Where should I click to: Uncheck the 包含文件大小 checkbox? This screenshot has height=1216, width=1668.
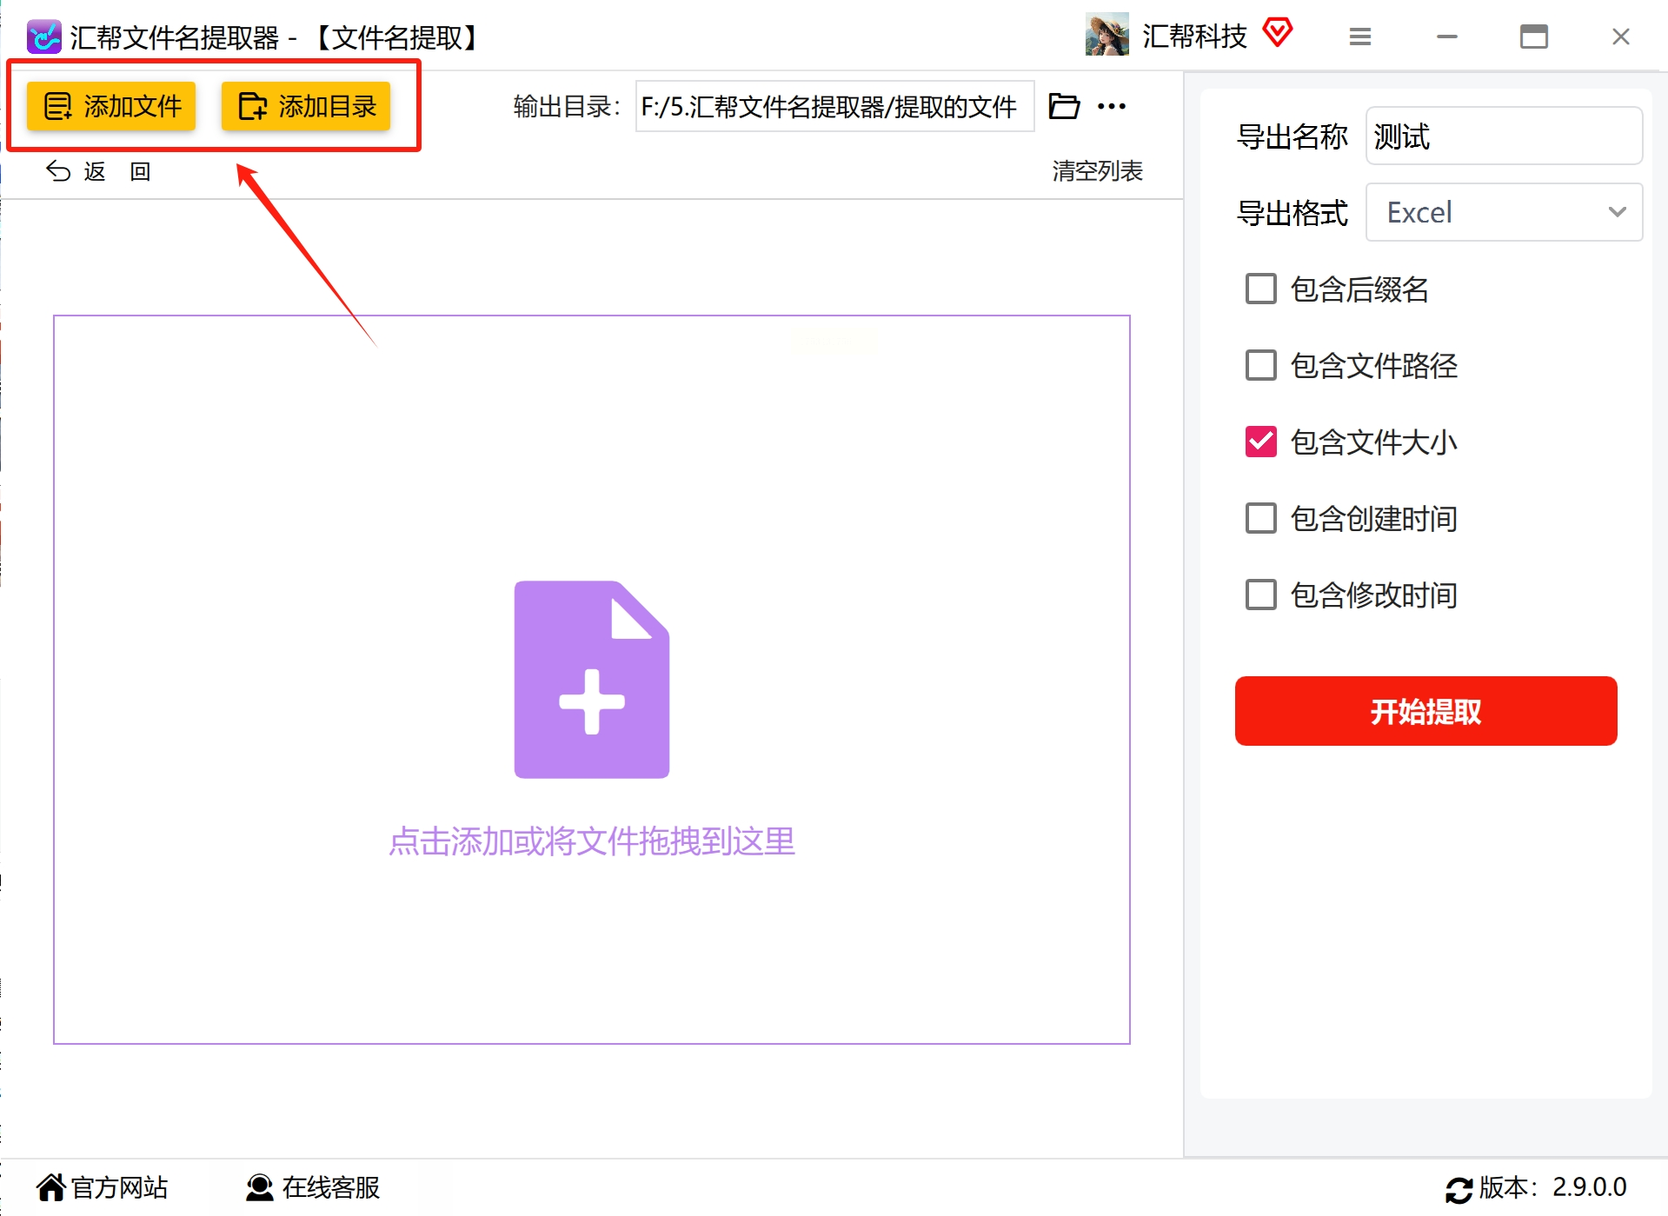pos(1261,442)
